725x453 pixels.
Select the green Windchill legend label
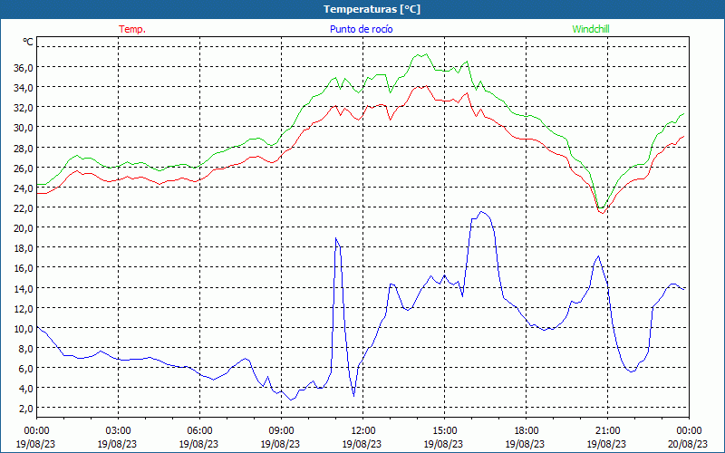[x=591, y=29]
